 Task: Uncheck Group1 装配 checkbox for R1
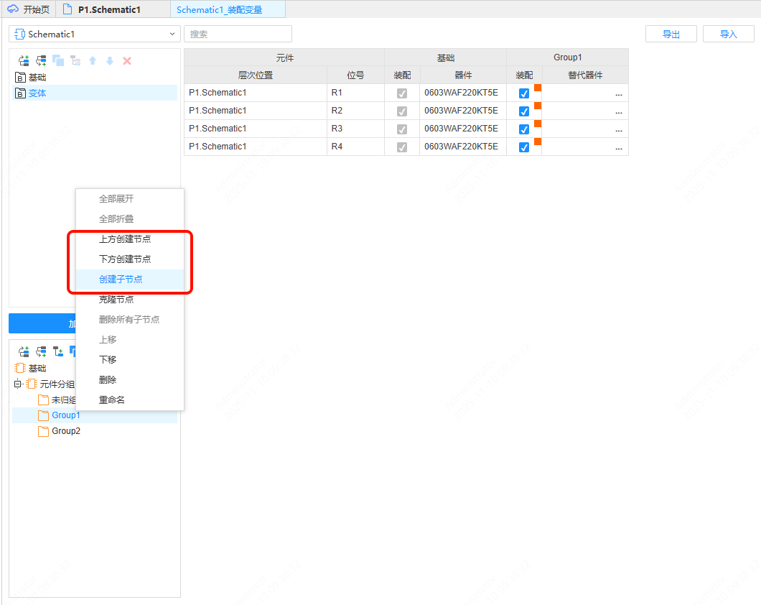point(524,93)
